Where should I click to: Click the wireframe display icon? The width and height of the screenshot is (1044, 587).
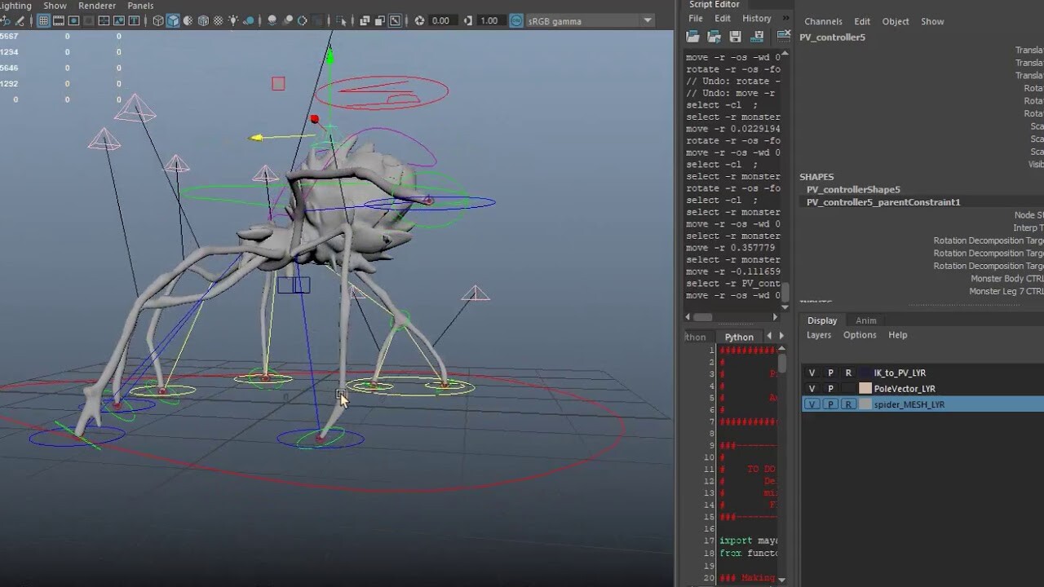coord(158,21)
